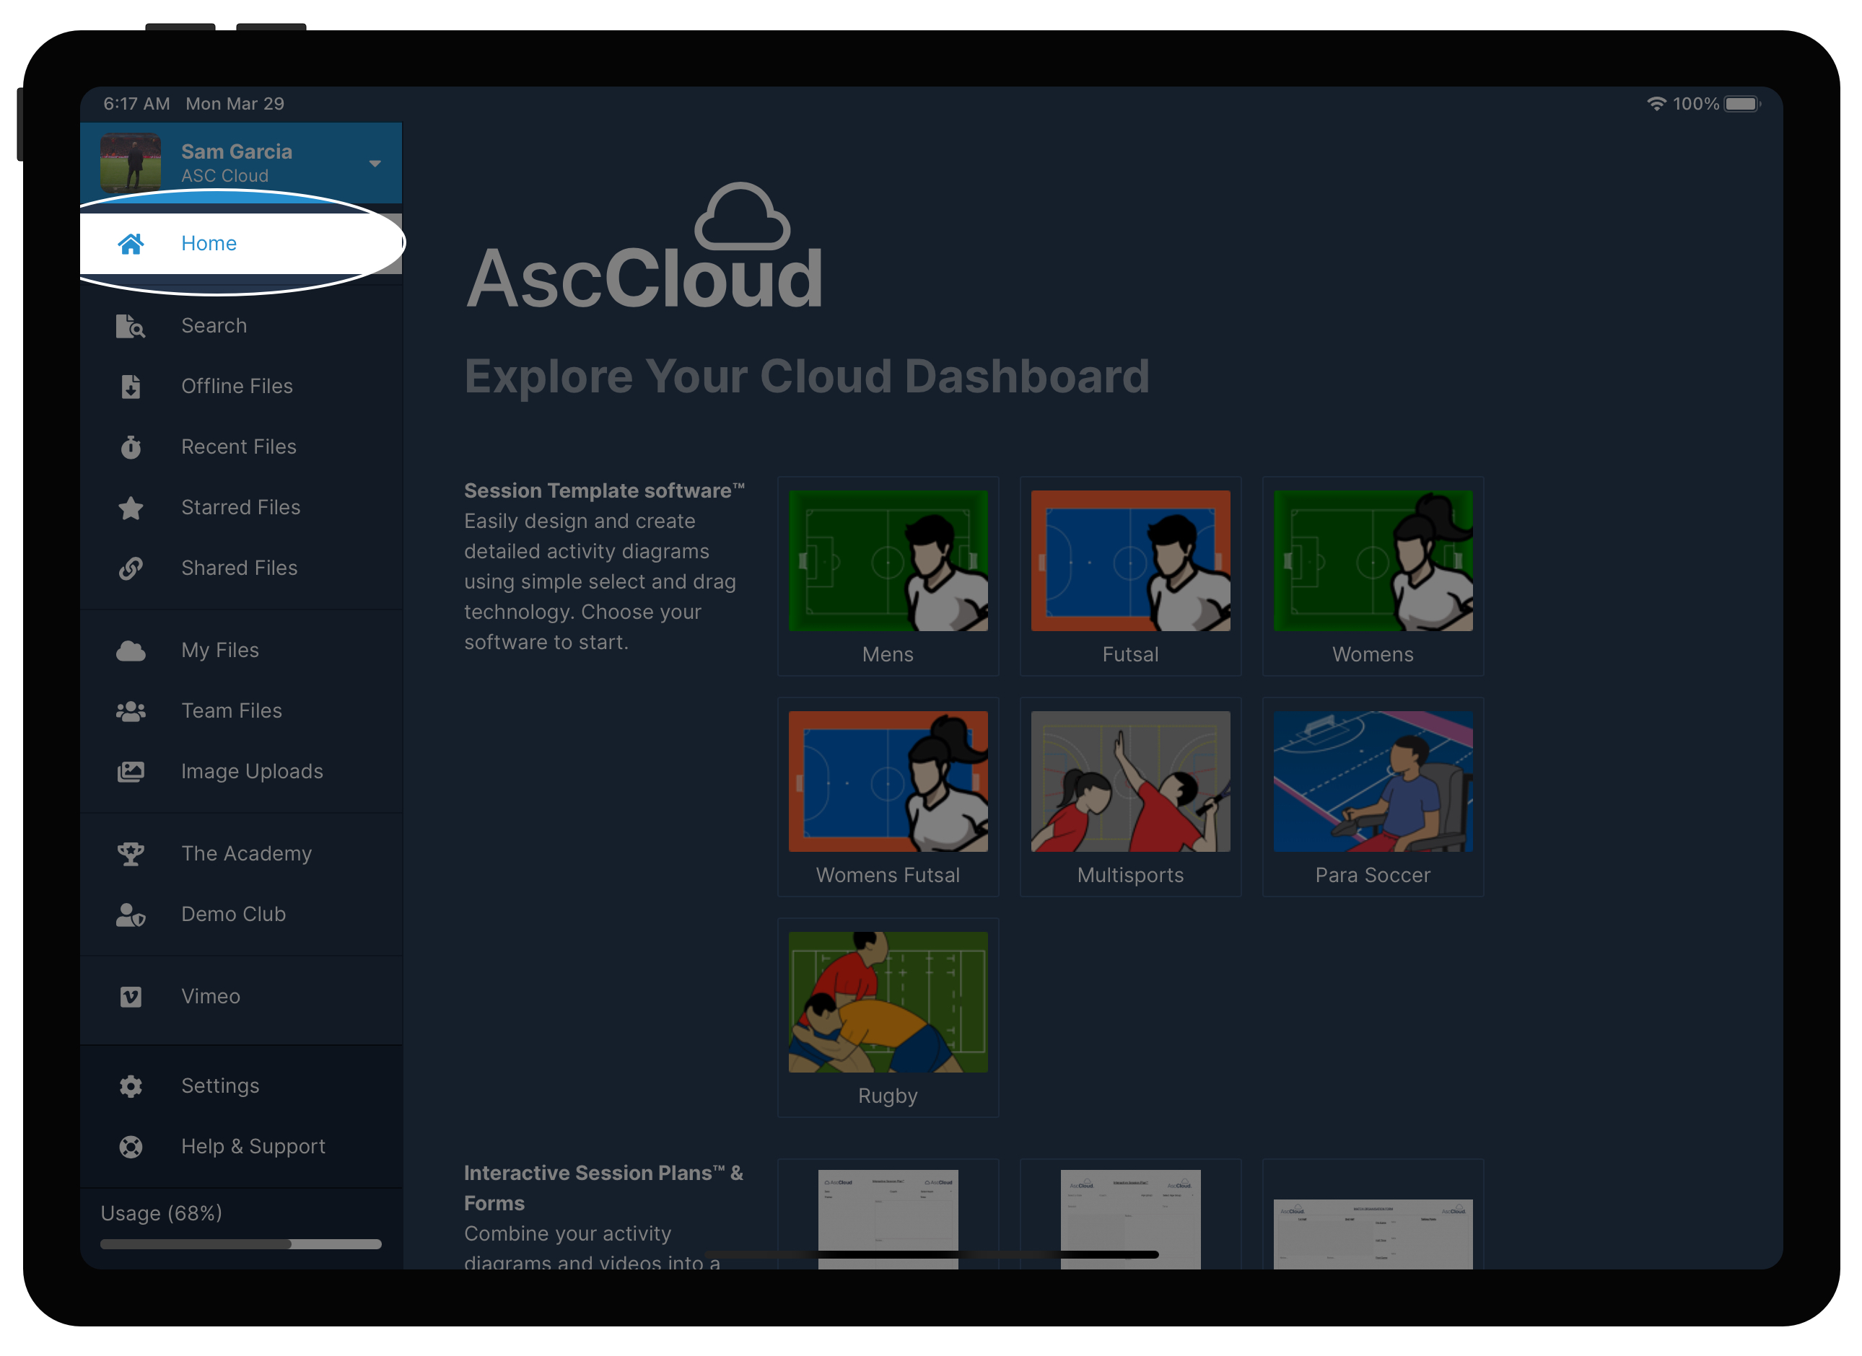This screenshot has width=1862, height=1356.
Task: Click the iPad home indicator bar
Action: coord(932,1255)
